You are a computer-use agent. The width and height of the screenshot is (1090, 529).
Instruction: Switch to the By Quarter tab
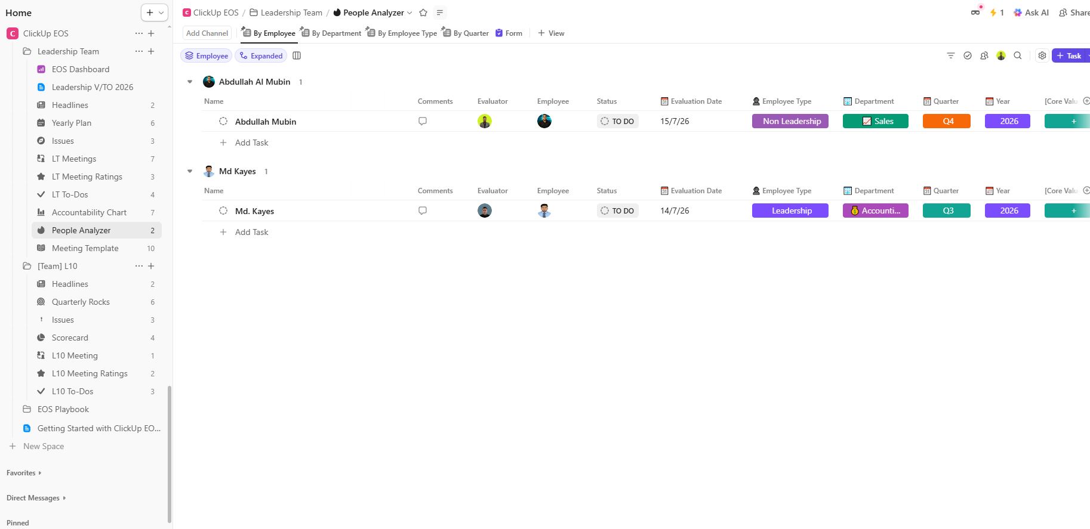tap(466, 33)
